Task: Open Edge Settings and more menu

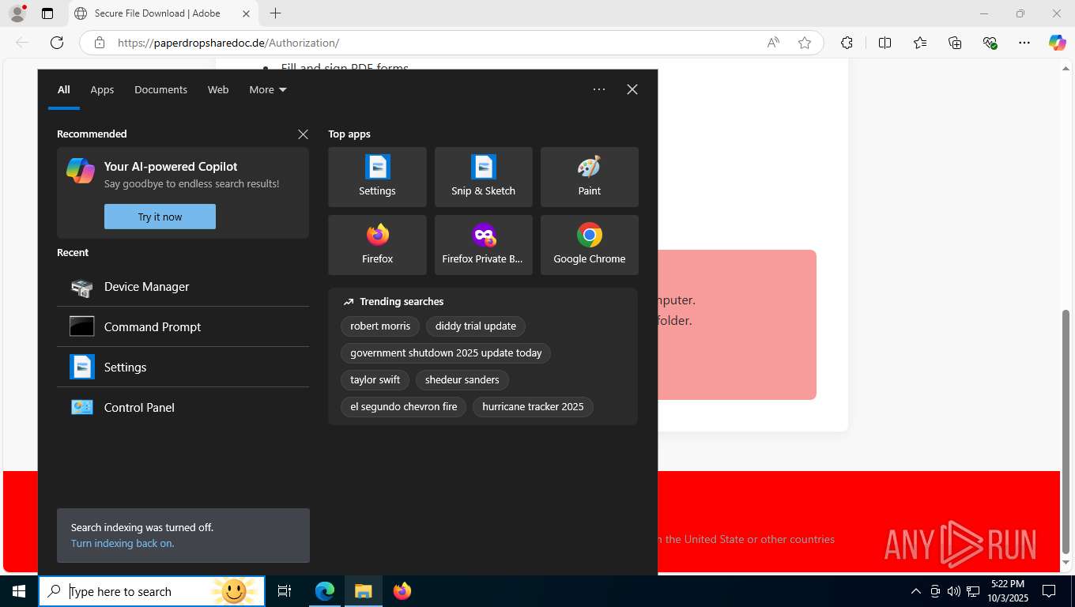Action: pos(1024,43)
